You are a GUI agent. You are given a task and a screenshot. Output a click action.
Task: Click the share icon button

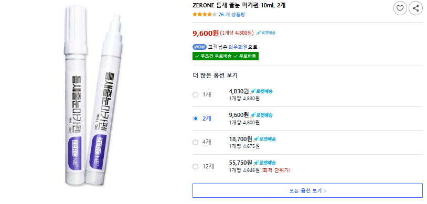(415, 8)
